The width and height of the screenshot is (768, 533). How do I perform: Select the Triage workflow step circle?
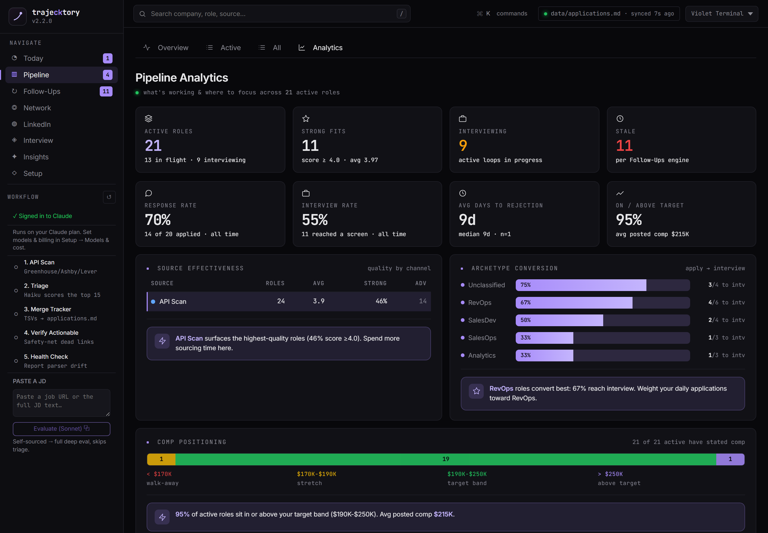[x=16, y=290]
